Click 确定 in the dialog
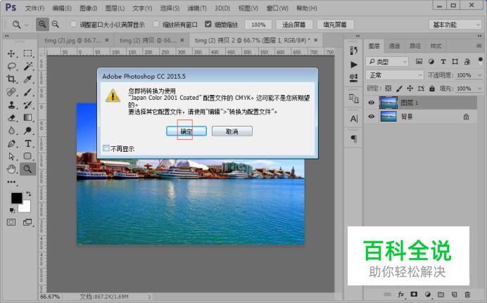Screen dimensions: 487x303 (186, 131)
